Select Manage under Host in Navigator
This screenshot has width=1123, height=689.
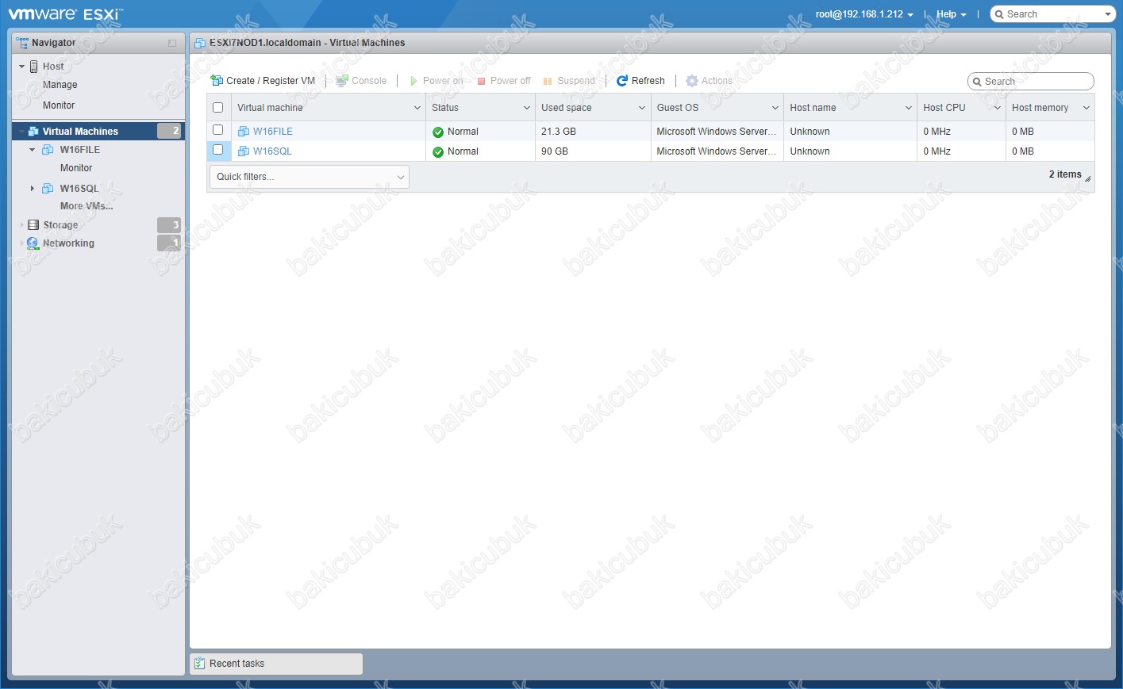(60, 85)
